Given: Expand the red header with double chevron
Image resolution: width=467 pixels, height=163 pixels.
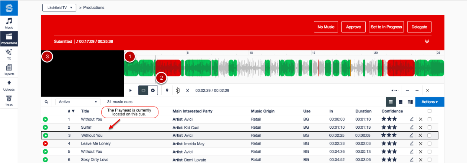Looking at the screenshot, I should pos(427,41).
